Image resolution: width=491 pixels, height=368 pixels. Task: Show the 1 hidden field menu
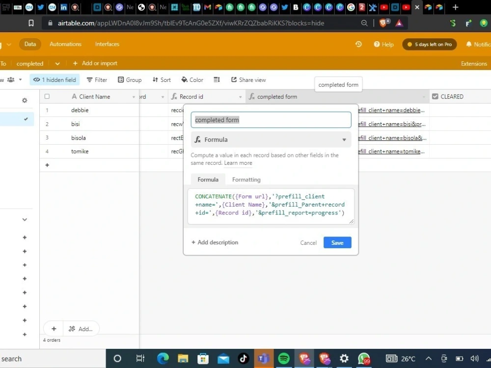(x=55, y=80)
